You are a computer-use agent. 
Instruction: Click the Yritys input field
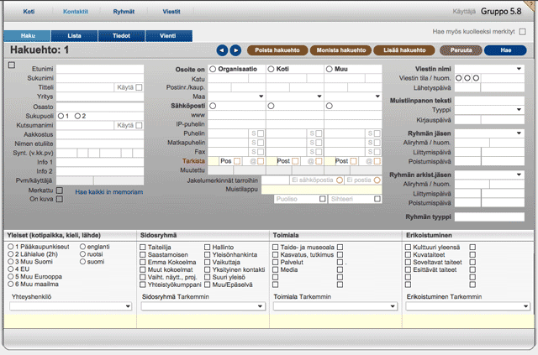100,97
